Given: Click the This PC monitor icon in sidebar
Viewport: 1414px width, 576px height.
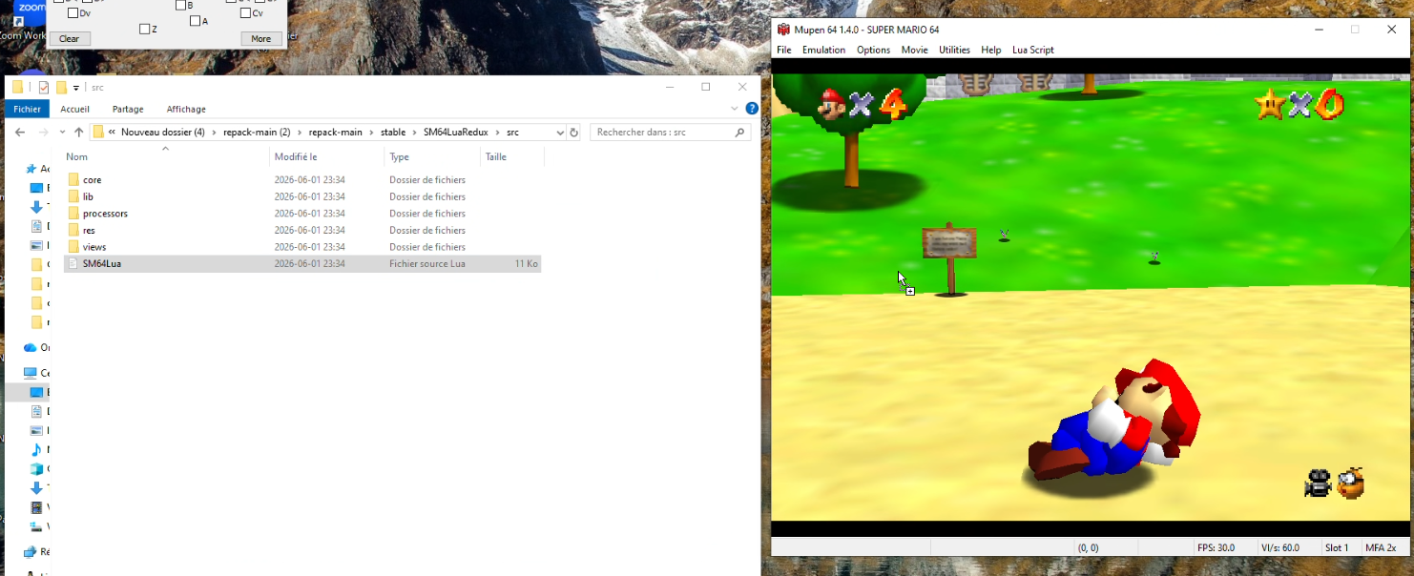Looking at the screenshot, I should tap(31, 373).
